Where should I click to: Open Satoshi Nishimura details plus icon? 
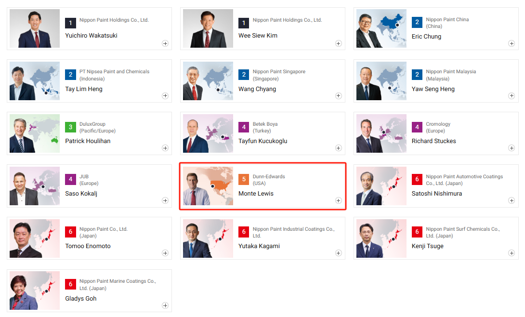512,200
